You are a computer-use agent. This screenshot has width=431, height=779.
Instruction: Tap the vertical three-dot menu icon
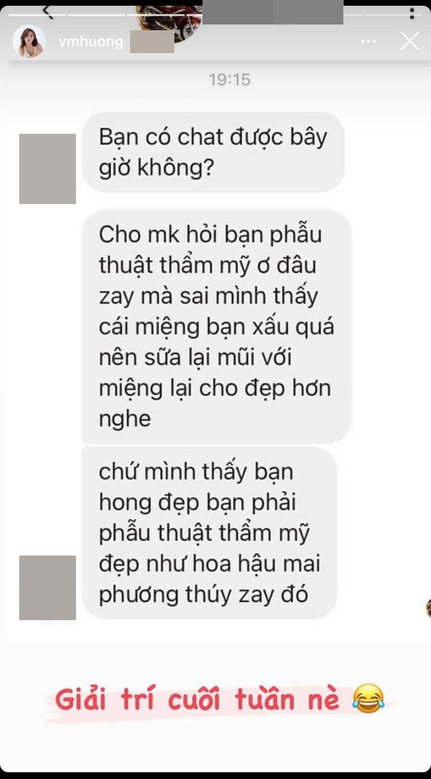(412, 12)
